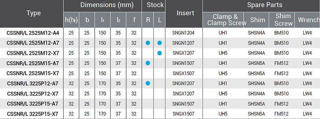Click shim SHSN4A in the 3225P12-X7 row
This screenshot has width=320, height=119.
[x=256, y=94]
